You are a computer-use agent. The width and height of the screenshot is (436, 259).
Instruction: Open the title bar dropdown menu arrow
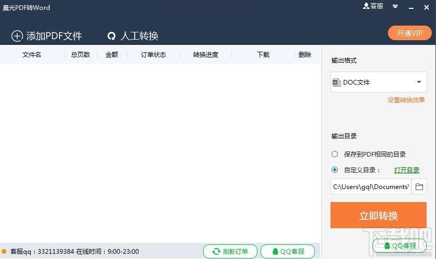click(x=395, y=6)
